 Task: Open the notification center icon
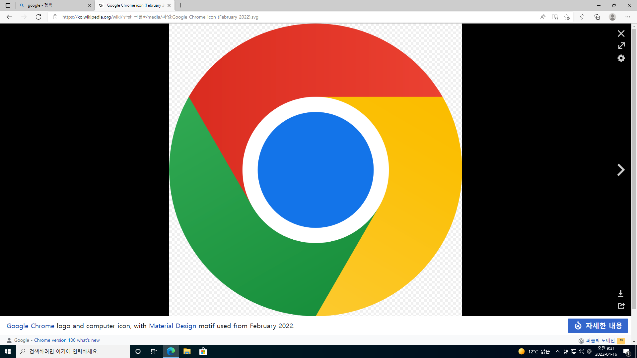626,351
